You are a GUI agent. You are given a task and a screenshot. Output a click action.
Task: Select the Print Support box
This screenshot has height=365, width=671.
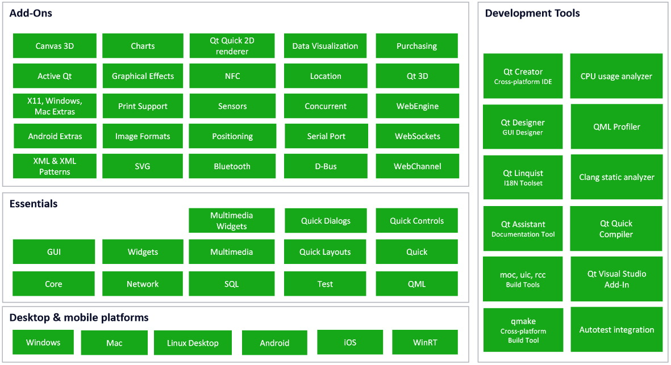point(143,106)
